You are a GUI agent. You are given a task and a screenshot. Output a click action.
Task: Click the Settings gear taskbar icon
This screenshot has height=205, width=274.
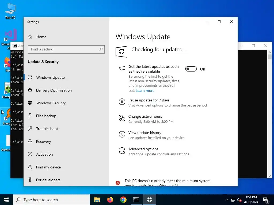(149, 200)
